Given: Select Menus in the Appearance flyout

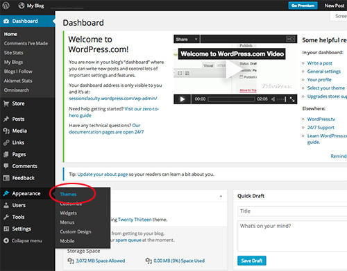Looking at the screenshot, I should (67, 222).
